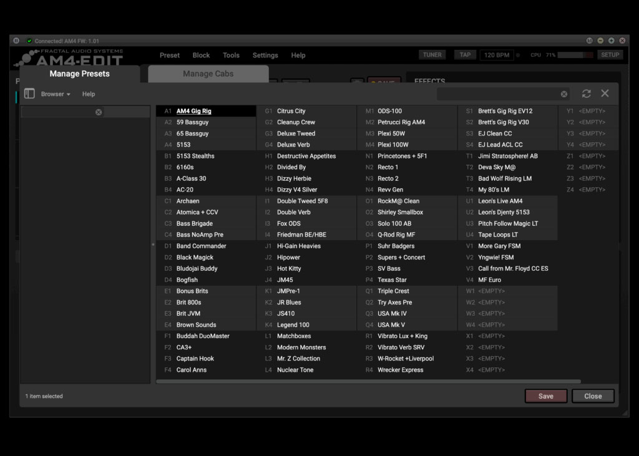Clear the preset search field
Image resolution: width=639 pixels, height=456 pixels.
click(564, 94)
